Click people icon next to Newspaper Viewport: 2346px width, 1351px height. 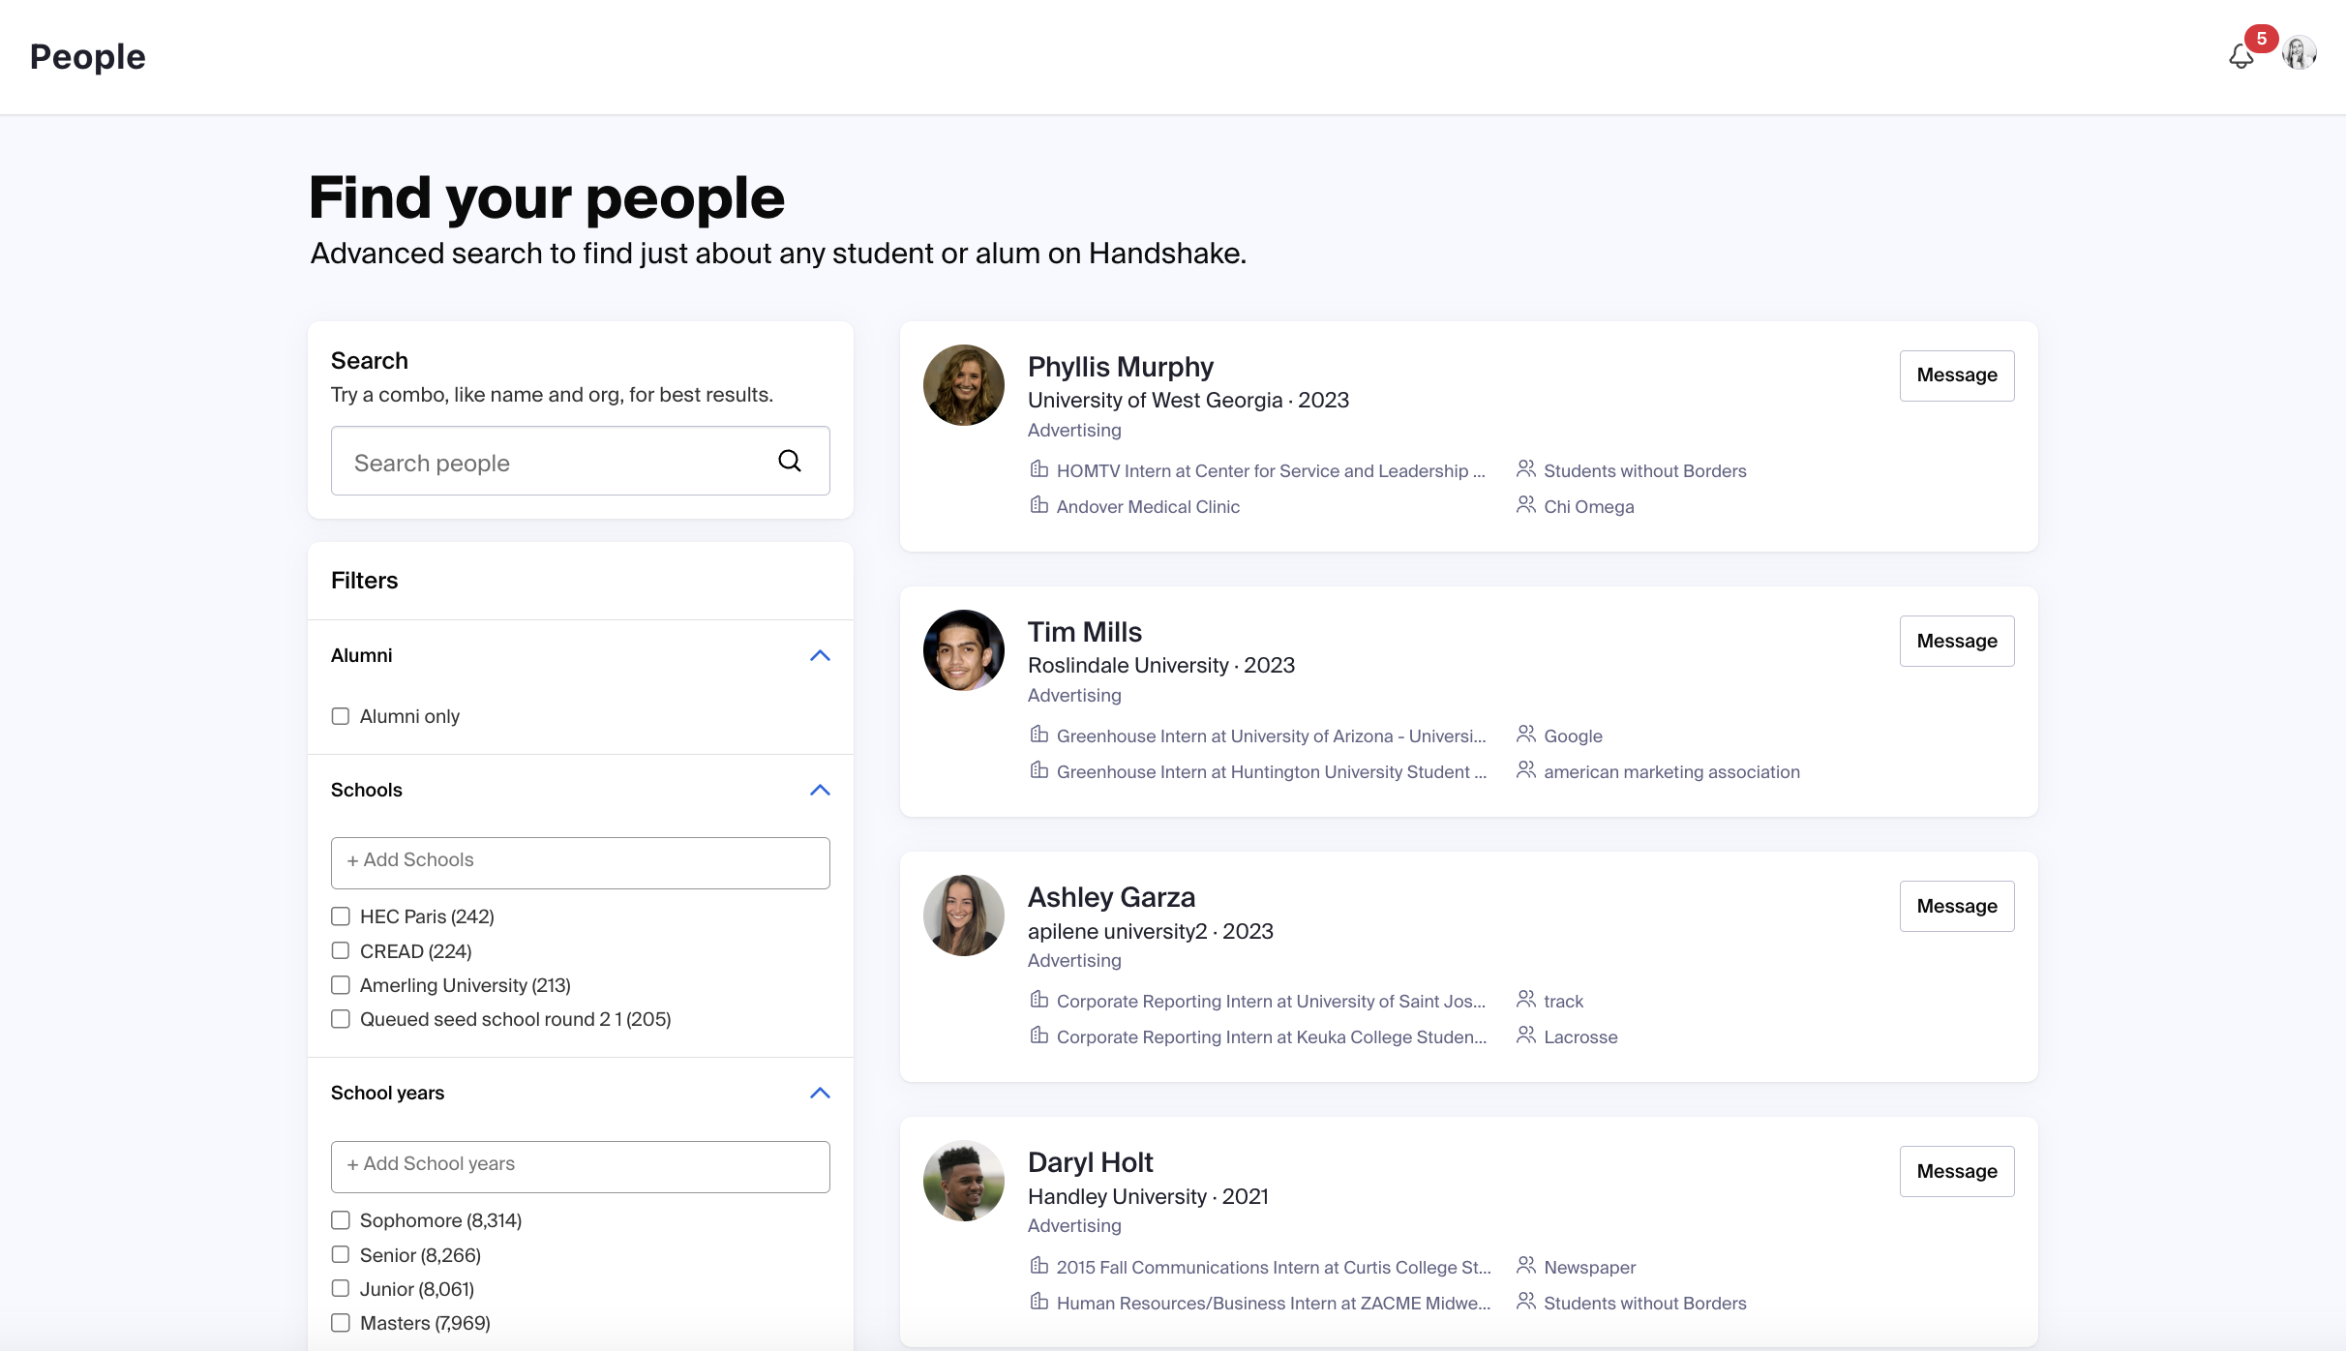pos(1525,1266)
